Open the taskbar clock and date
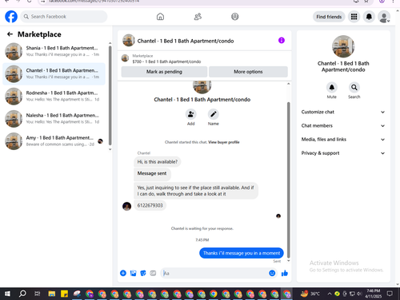This screenshot has height=300, width=400. tap(373, 294)
